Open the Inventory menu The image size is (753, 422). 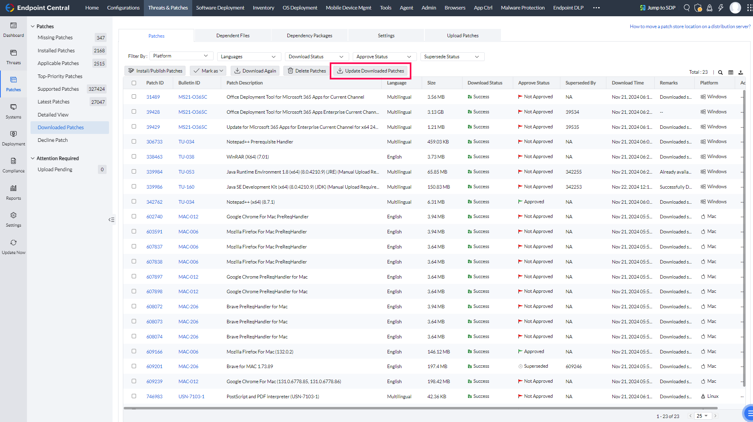pos(264,8)
